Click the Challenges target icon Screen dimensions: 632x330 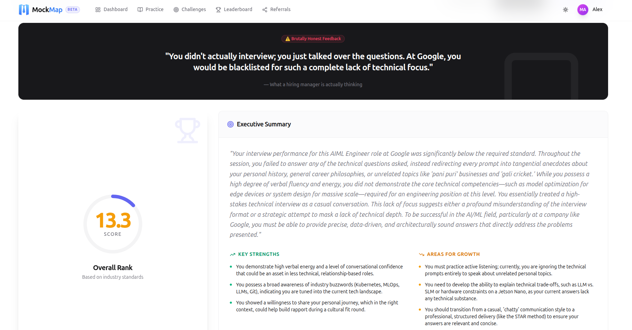click(176, 10)
